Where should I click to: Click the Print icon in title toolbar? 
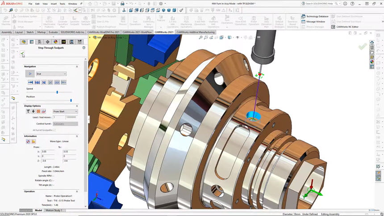coord(122,4)
